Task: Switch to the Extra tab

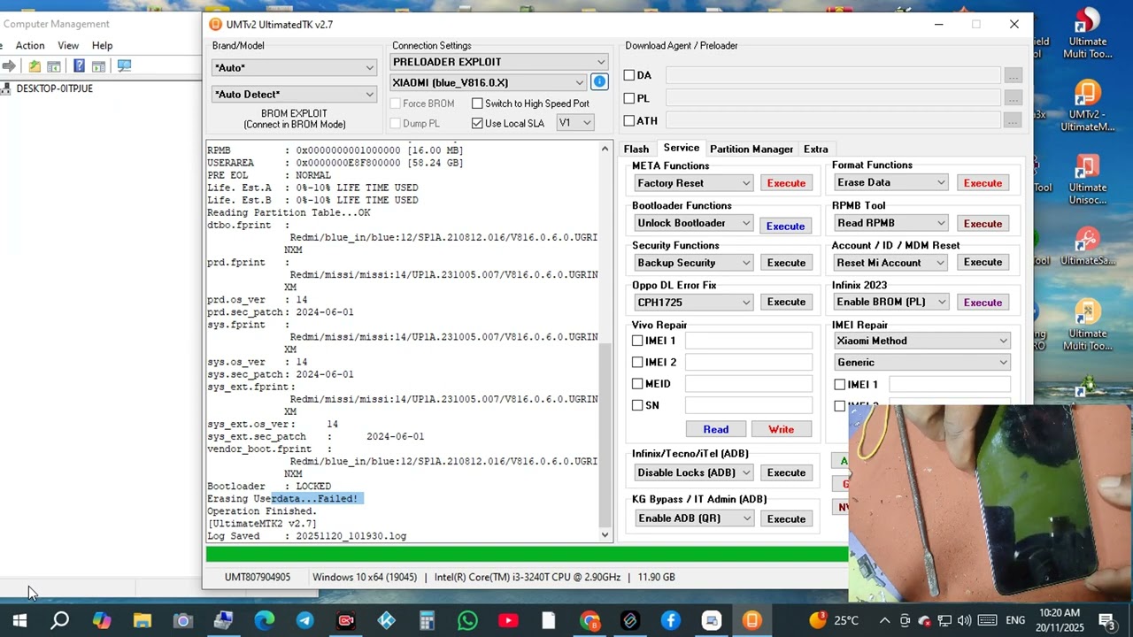Action: (815, 149)
